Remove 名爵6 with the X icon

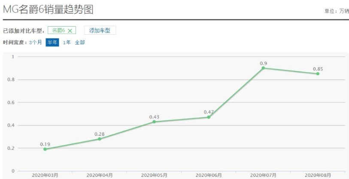pyautogui.click(x=70, y=31)
